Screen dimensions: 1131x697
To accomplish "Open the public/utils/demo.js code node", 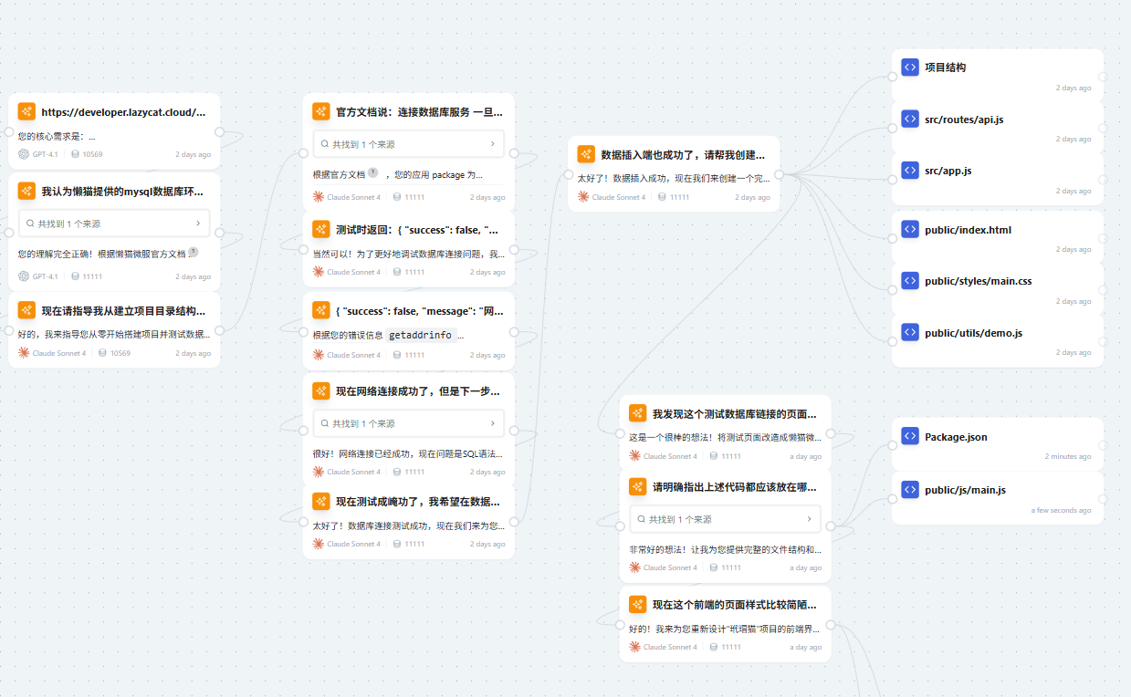I will tap(997, 340).
